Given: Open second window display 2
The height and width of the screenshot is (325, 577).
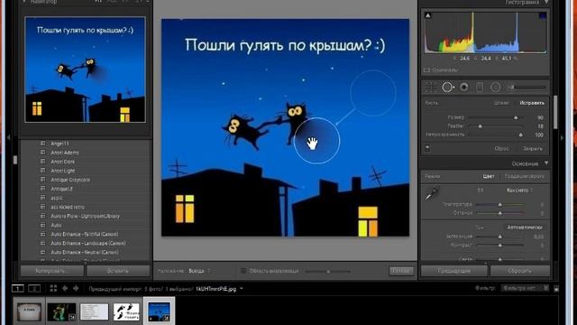Looking at the screenshot, I should pos(34,289).
